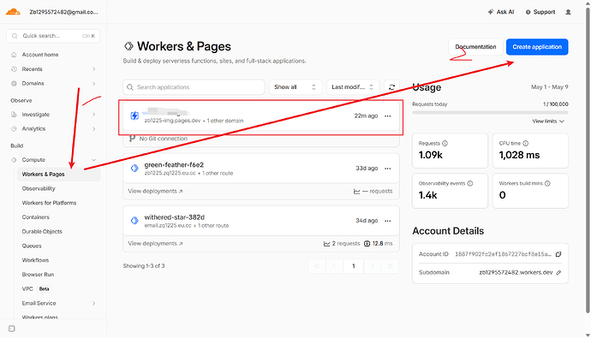Open the Last modified sort dropdown

point(353,87)
